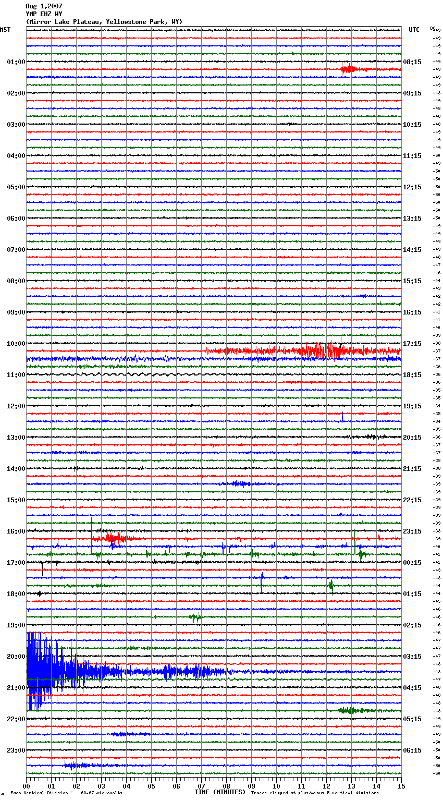Click the 00:15 UTC time label

412,563
